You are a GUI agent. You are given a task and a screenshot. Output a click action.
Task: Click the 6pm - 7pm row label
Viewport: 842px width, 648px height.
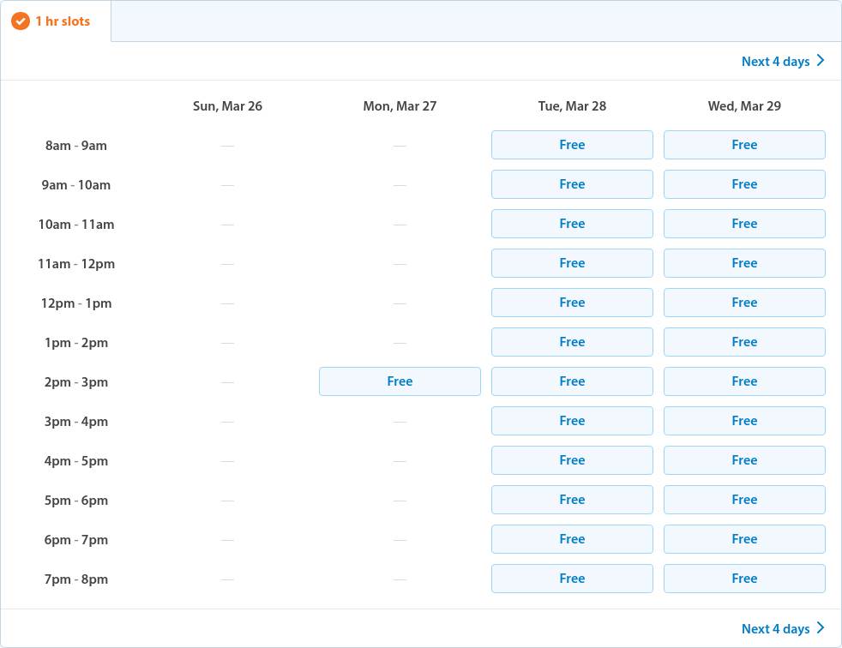pos(76,540)
